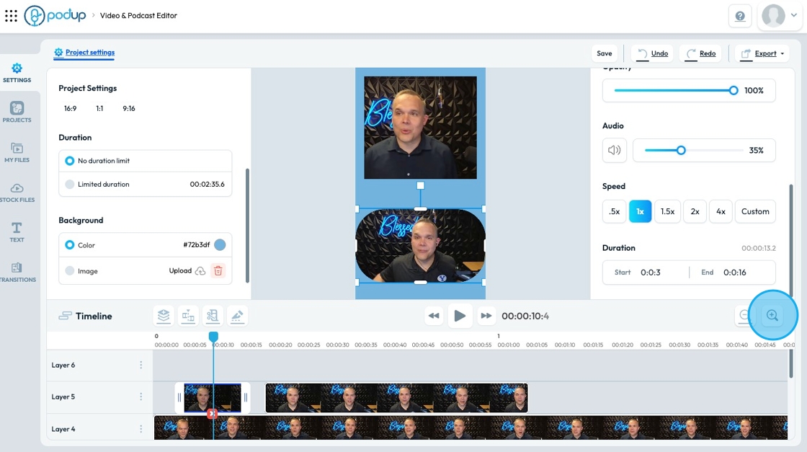This screenshot has width=807, height=452.
Task: Open Layer 5 options menu
Action: coord(141,397)
